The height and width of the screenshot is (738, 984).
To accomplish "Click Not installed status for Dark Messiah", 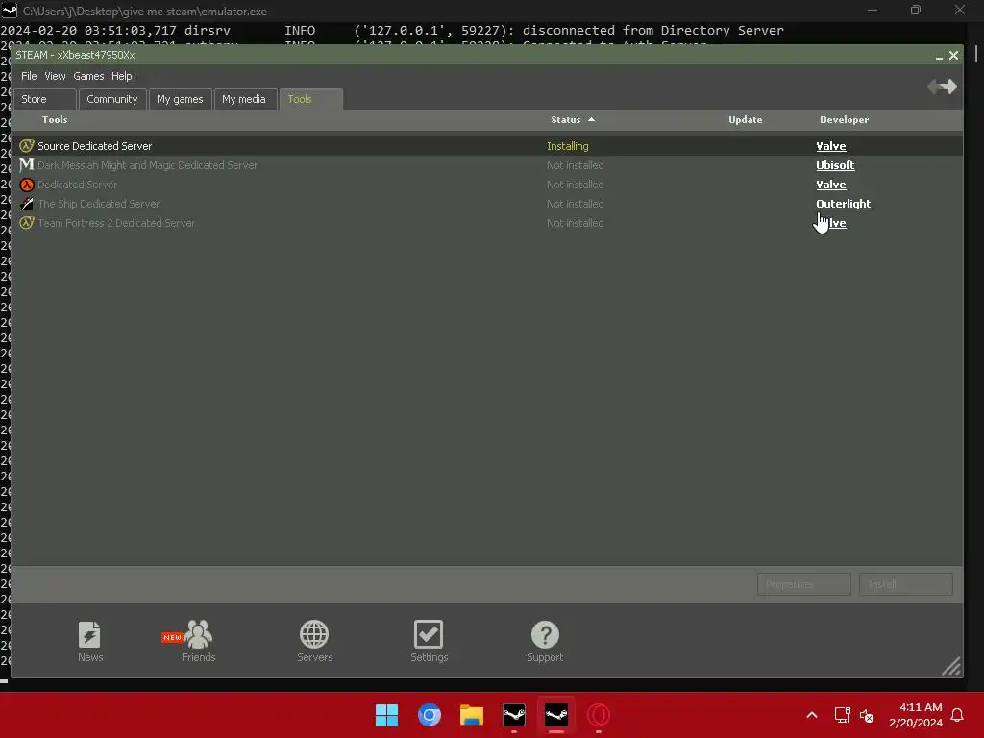I will coord(575,165).
